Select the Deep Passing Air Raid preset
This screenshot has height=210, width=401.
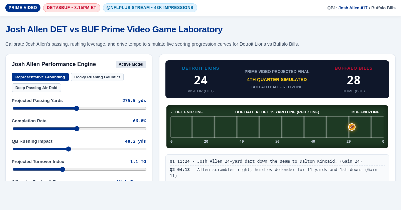(x=36, y=88)
